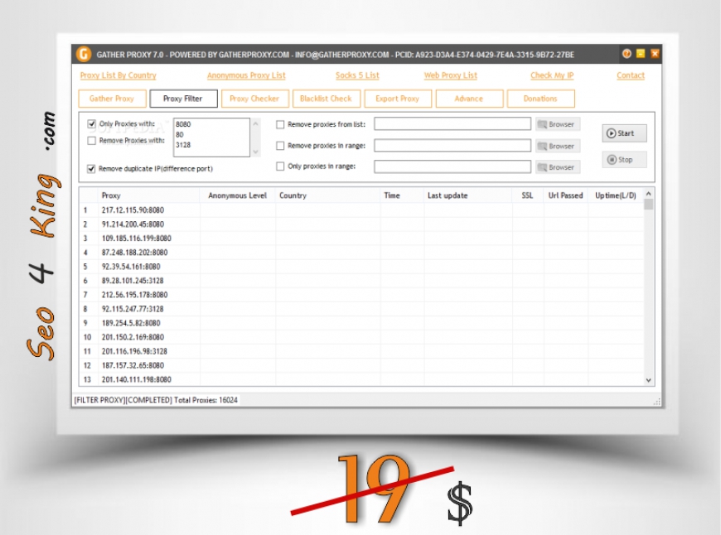Select proxy row 109.185.116.199:8080

click(x=361, y=239)
